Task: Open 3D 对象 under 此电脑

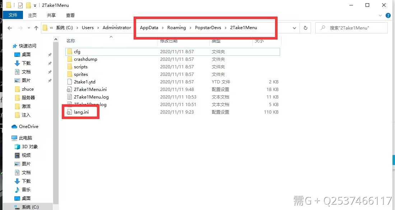Action: pos(30,147)
